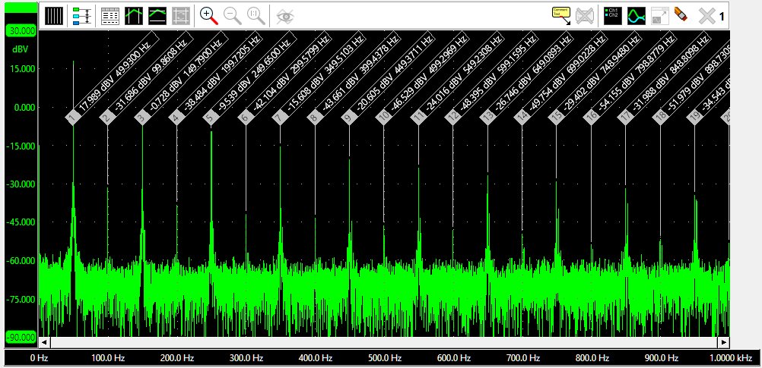The image size is (762, 368).
Task: Select marker diamond 4 on the spectrum
Action: [176, 118]
